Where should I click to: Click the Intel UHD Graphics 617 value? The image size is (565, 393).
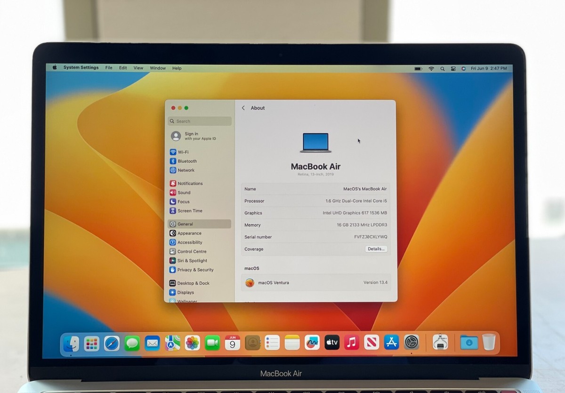point(355,213)
